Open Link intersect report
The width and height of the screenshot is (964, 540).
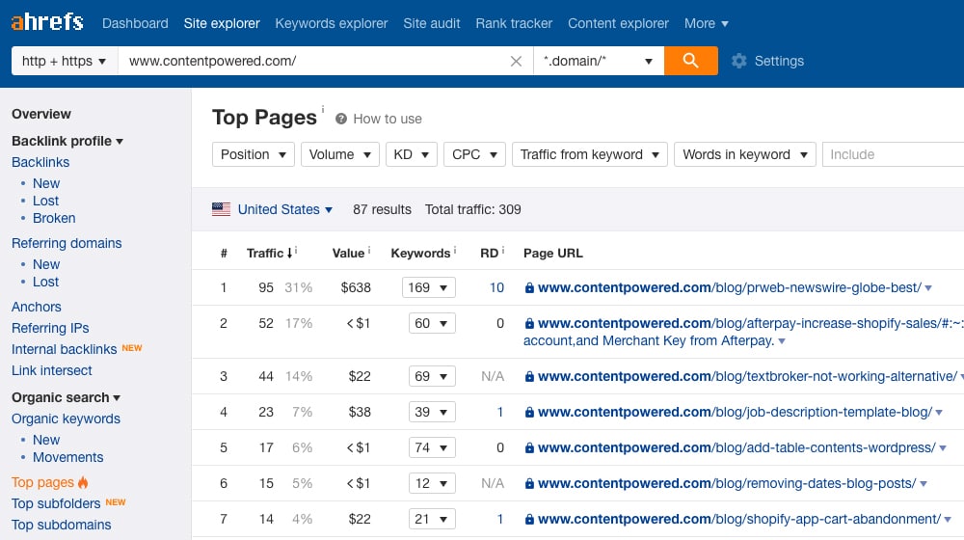[x=52, y=370]
